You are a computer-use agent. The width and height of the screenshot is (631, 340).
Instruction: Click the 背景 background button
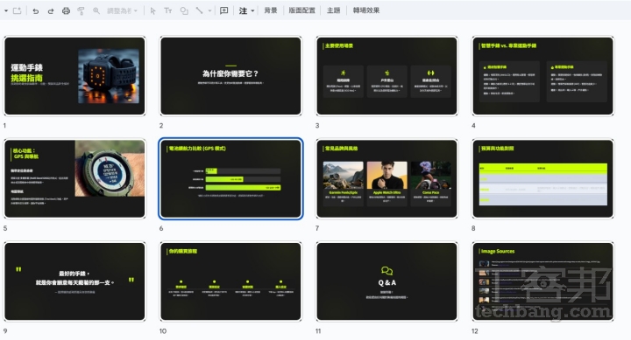[x=271, y=10]
